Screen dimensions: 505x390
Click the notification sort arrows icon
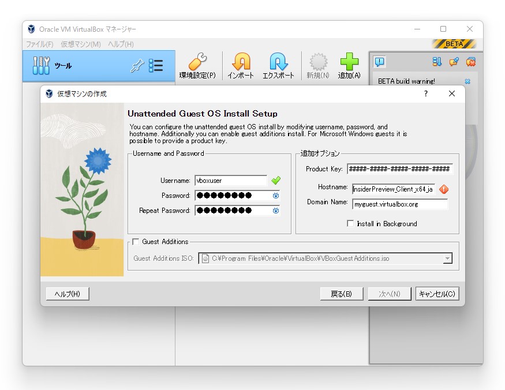pos(437,62)
